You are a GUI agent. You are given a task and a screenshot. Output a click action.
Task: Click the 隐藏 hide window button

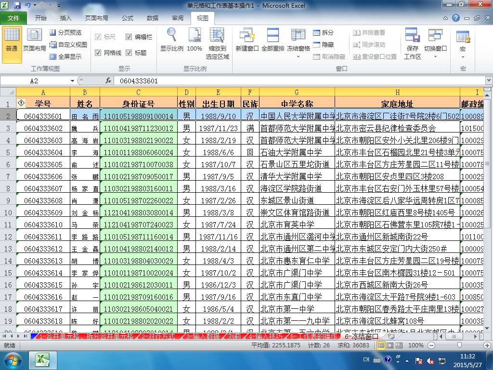(323, 45)
